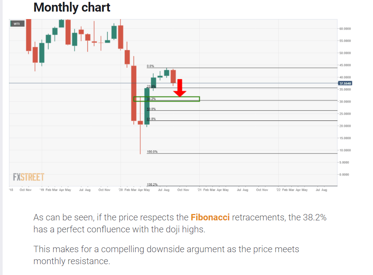Click the 37.5540 current price tag
The width and height of the screenshot is (373, 275).
point(345,83)
